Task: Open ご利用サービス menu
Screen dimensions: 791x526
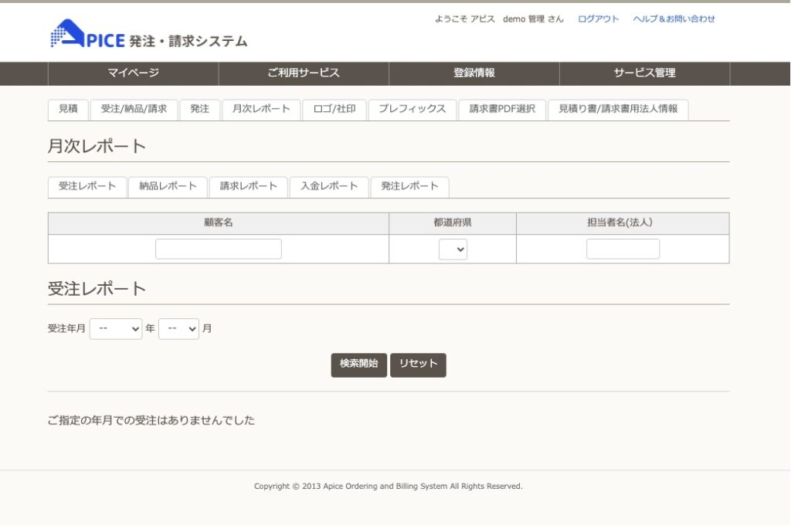Action: click(304, 73)
